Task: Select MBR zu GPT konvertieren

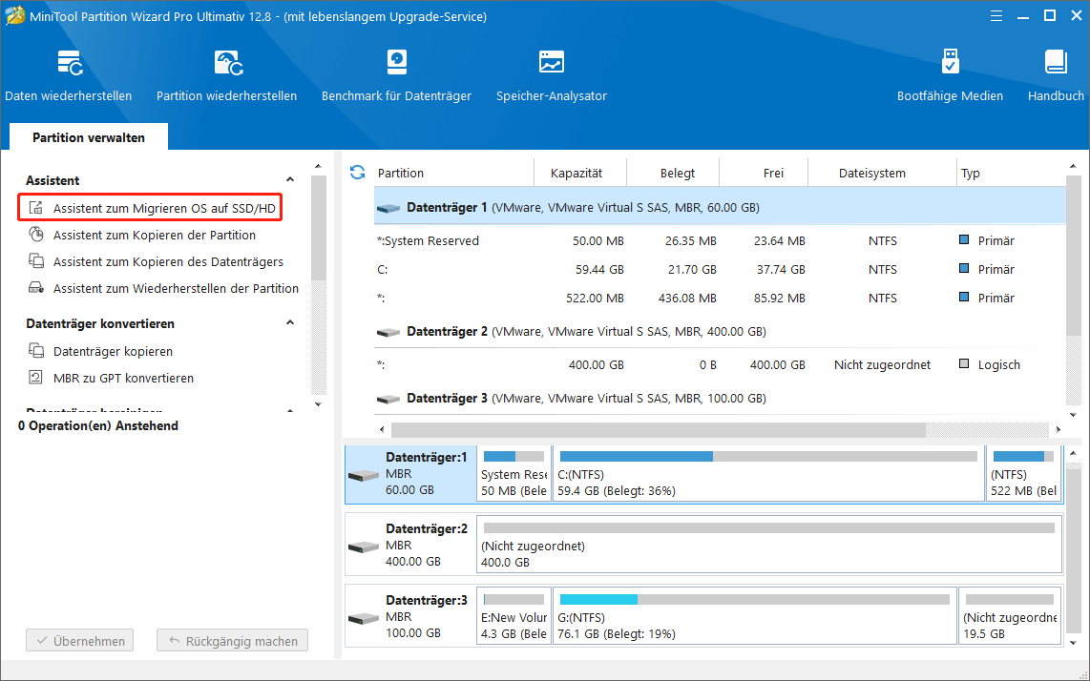Action: tap(123, 378)
